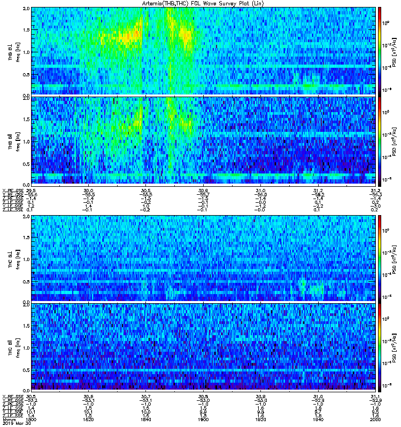
Task: Click the Artemis FGL Wave Survey Plot title
Action: tap(203, 4)
